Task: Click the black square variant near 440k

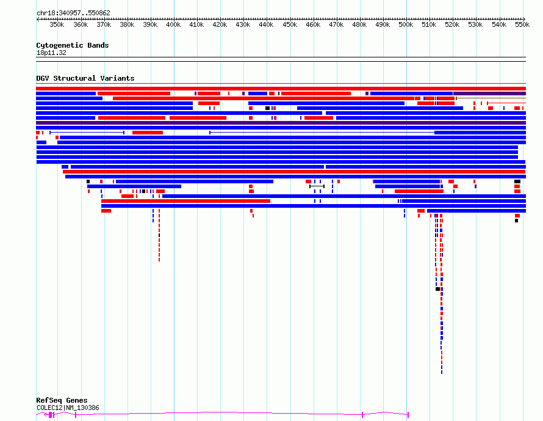Action: point(267,108)
